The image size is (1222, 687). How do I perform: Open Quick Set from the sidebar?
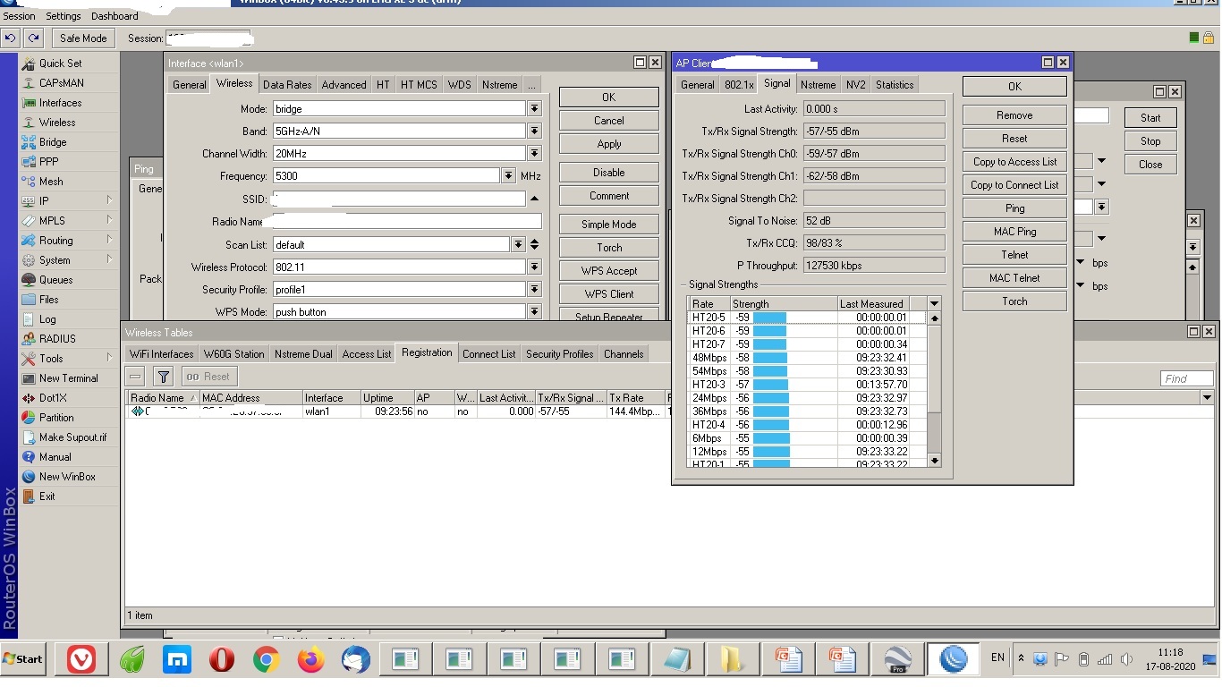(x=60, y=64)
